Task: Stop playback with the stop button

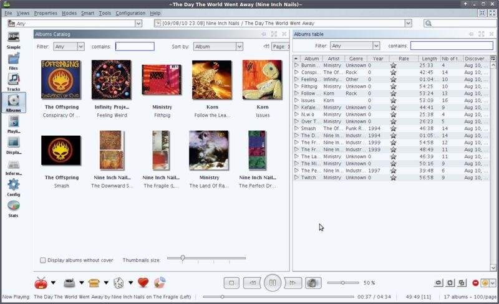Action: [231, 283]
